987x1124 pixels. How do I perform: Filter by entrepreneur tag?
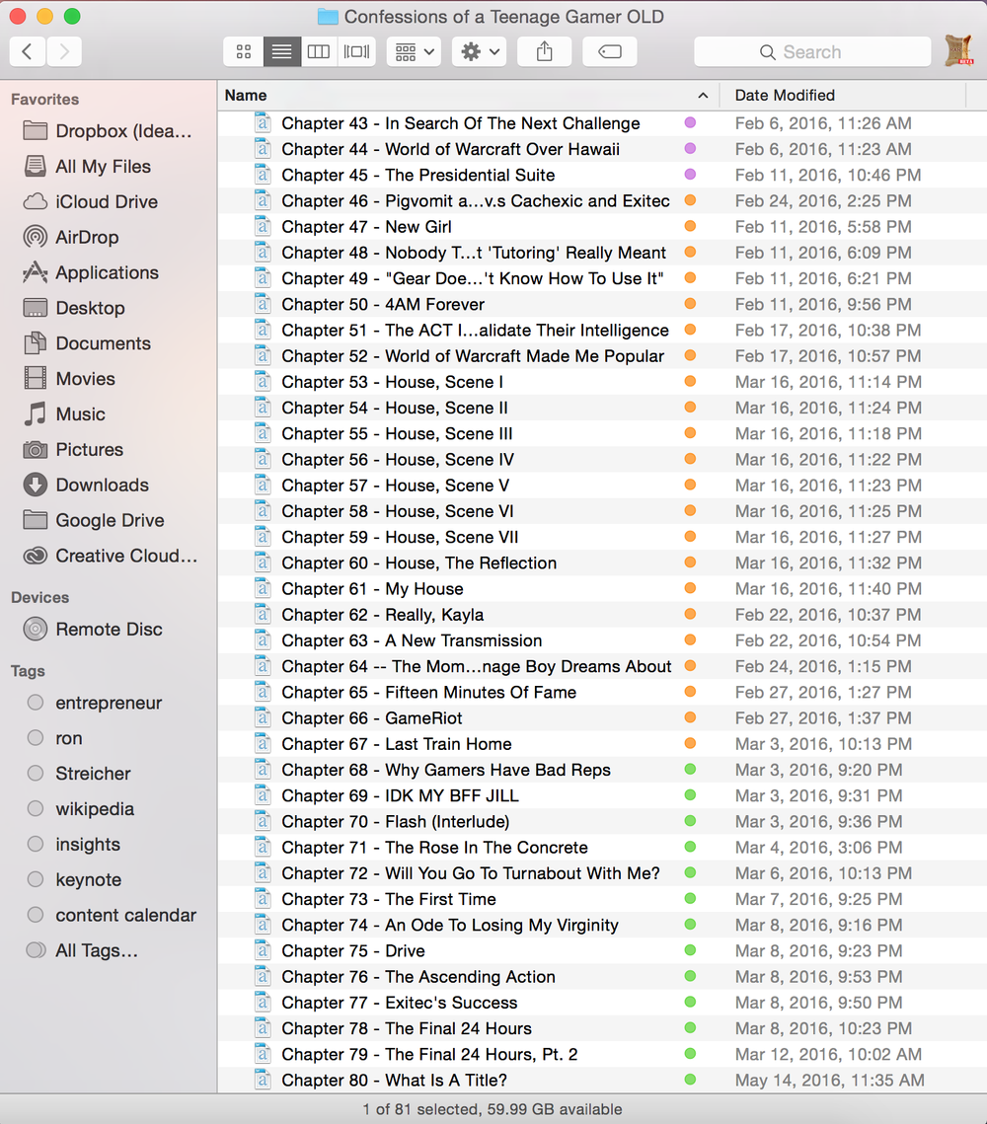pos(109,703)
